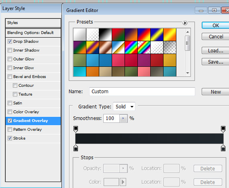The width and height of the screenshot is (229, 188).
Task: Select the right opacity stop above gradient bar
Action: pos(223,129)
